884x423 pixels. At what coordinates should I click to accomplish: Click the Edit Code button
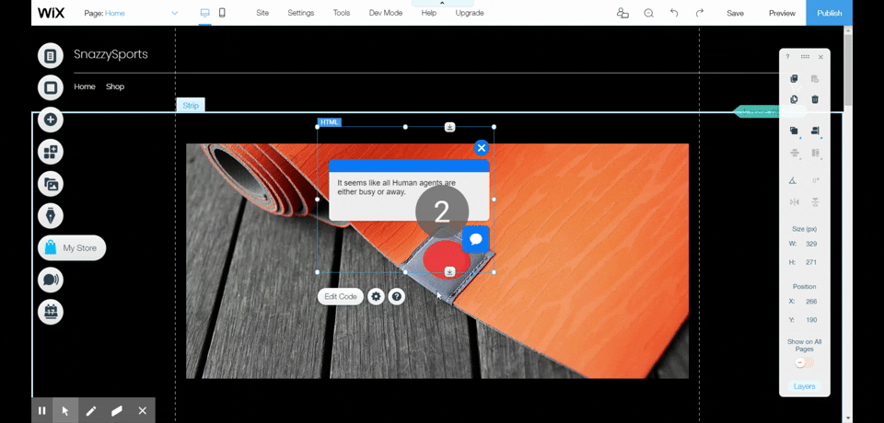[341, 296]
